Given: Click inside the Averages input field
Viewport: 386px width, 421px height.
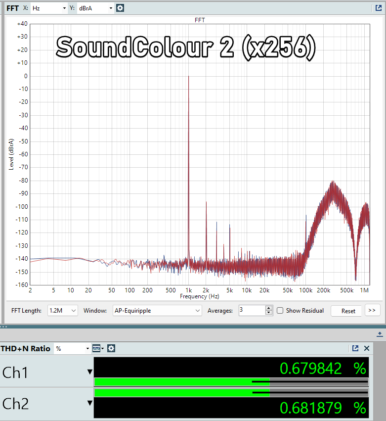Looking at the screenshot, I should coord(252,311).
